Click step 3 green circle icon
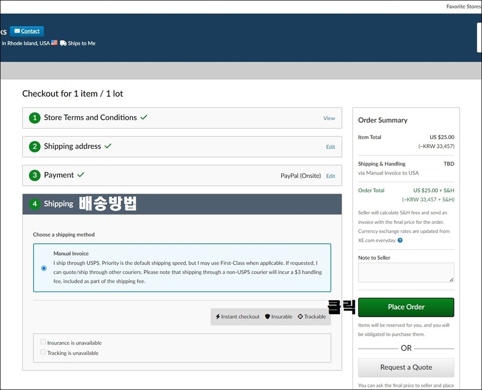 coord(35,176)
